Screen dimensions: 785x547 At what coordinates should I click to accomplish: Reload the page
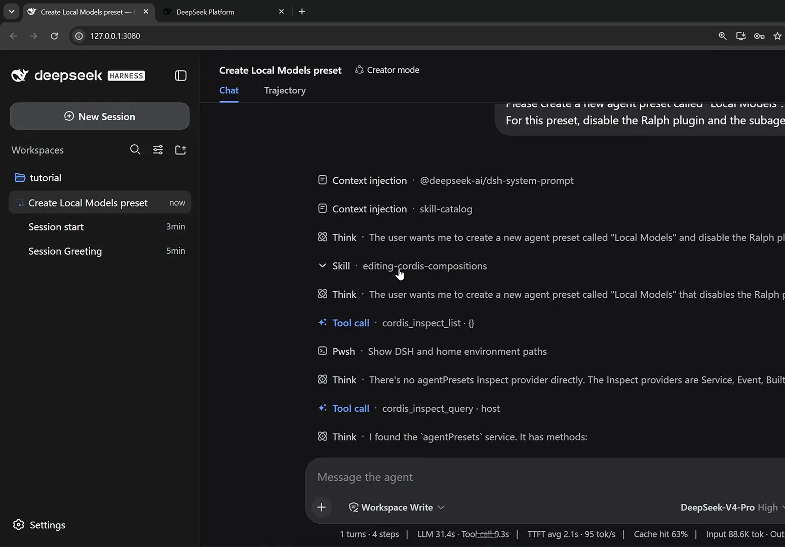click(x=54, y=36)
